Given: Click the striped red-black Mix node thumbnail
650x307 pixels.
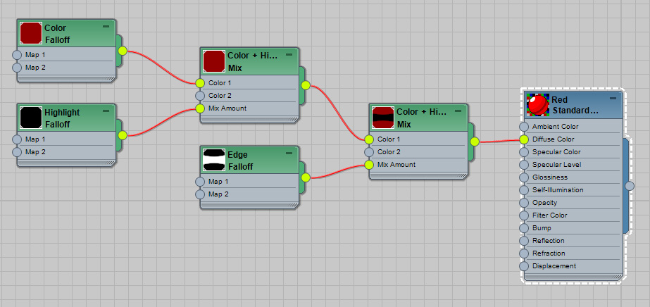Looking at the screenshot, I should [x=382, y=118].
